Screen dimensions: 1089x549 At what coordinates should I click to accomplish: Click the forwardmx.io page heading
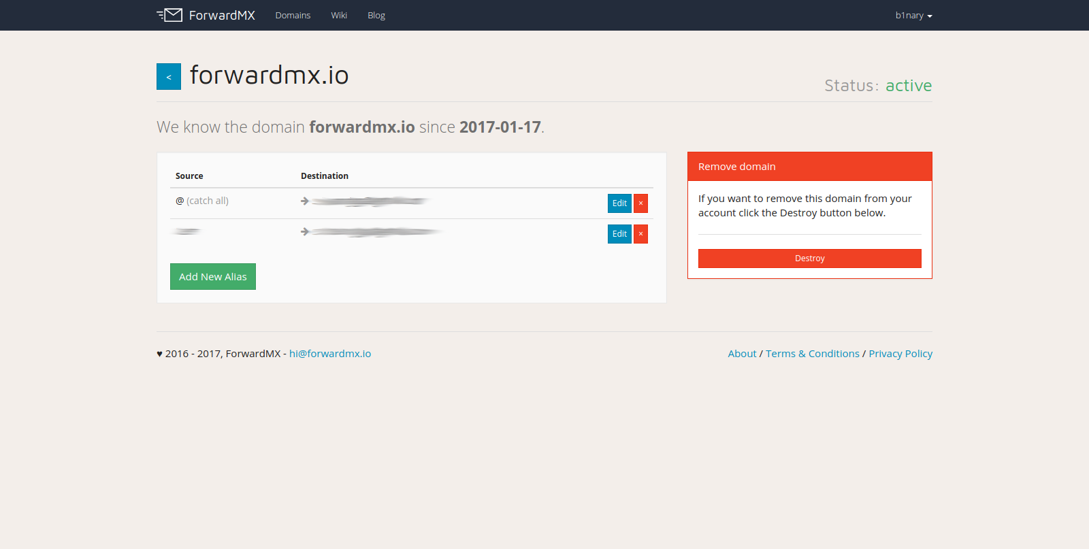(x=269, y=75)
